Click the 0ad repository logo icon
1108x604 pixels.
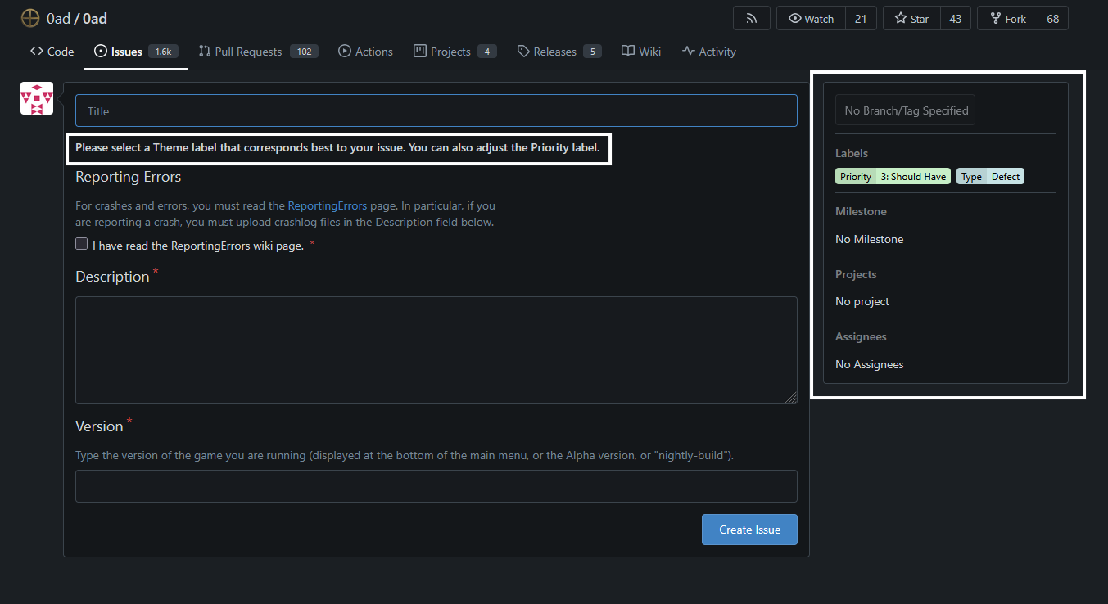pyautogui.click(x=30, y=19)
